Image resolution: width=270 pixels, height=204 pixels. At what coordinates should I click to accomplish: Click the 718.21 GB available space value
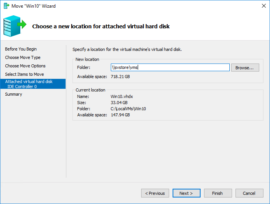(120, 77)
